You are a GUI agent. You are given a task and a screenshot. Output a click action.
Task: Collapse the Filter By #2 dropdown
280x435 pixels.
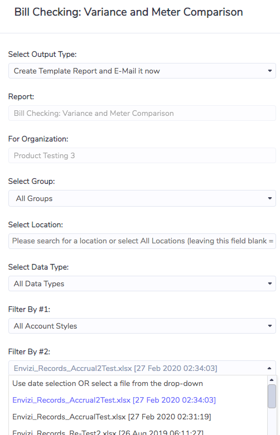(142, 368)
